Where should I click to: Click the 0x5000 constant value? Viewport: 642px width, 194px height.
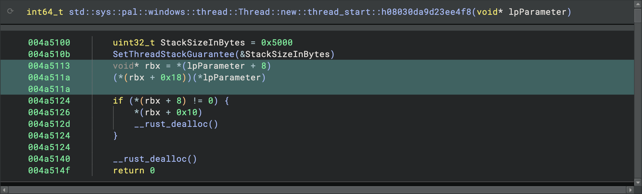[277, 43]
